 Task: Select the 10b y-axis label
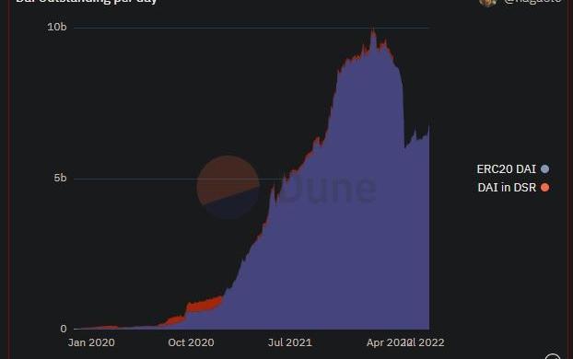coord(57,27)
